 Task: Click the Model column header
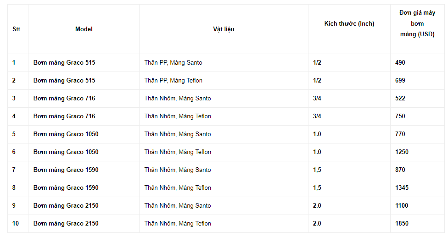(84, 29)
